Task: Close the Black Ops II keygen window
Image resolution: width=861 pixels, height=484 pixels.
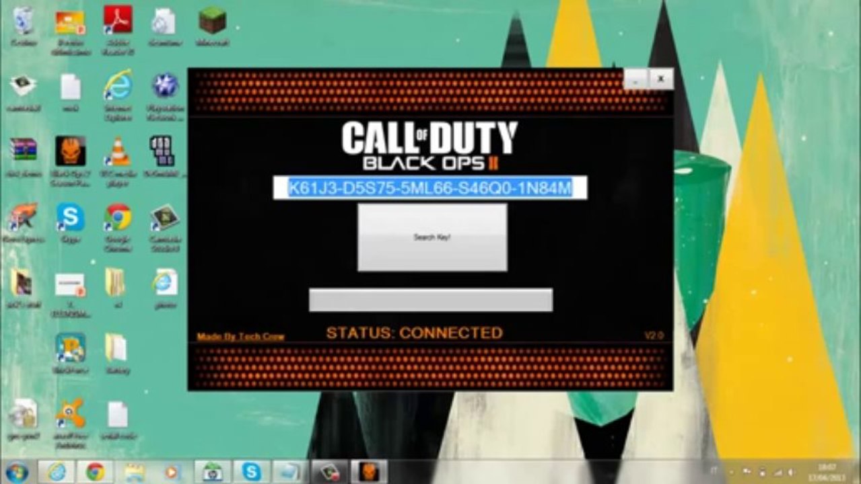Action: tap(660, 79)
